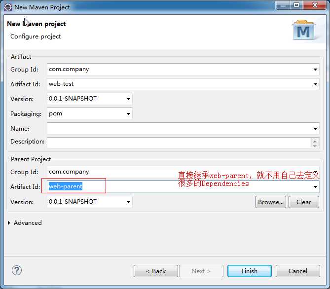Open the Parent Project Artifact Id dropdown

pyautogui.click(x=315, y=187)
